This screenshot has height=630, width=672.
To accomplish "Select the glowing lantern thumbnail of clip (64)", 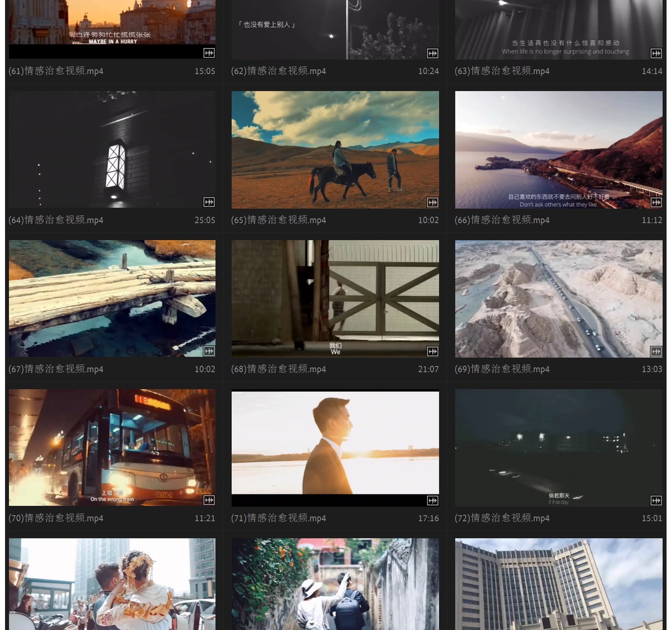I will pos(112,150).
